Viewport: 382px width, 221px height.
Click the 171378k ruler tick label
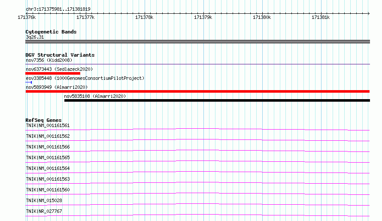144,17
